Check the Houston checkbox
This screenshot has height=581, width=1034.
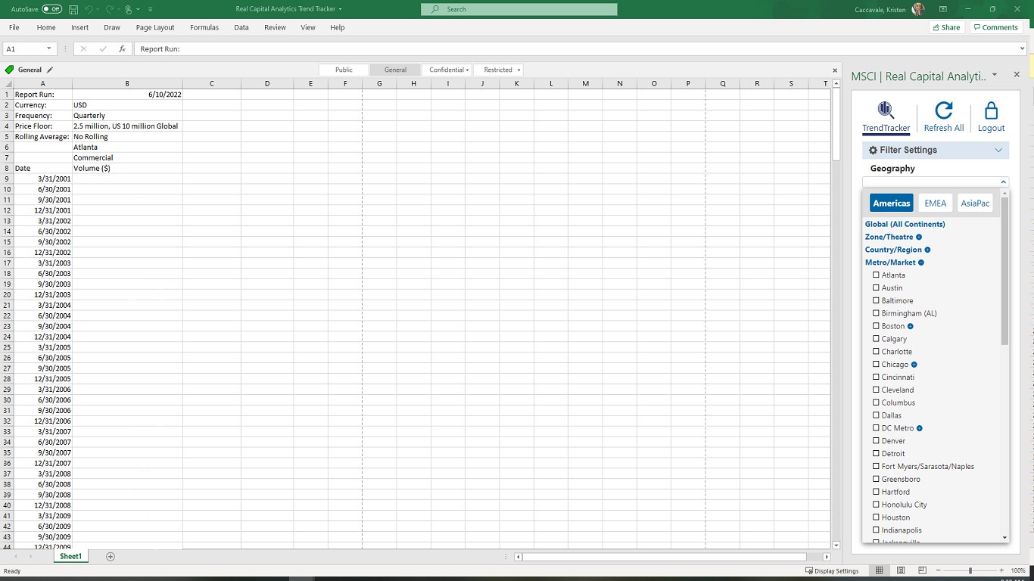pyautogui.click(x=877, y=517)
